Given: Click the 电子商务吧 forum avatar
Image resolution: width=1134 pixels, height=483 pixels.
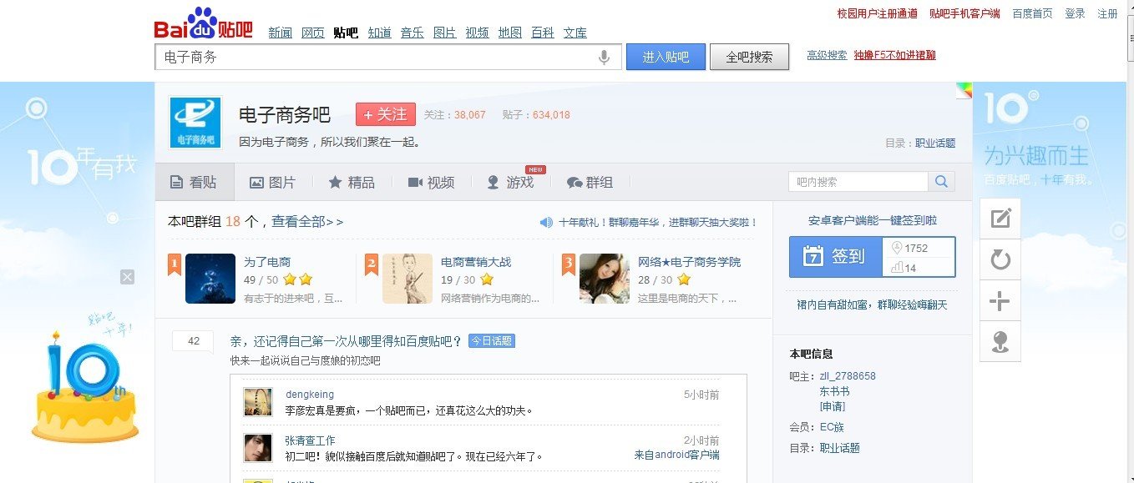Looking at the screenshot, I should coord(195,123).
